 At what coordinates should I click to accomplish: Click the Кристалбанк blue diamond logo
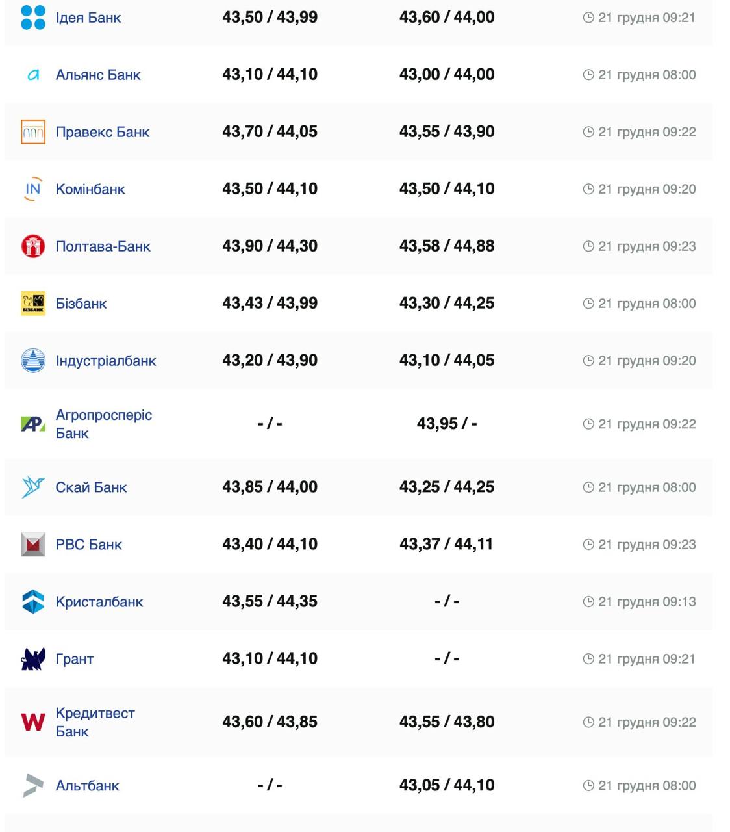click(x=33, y=602)
